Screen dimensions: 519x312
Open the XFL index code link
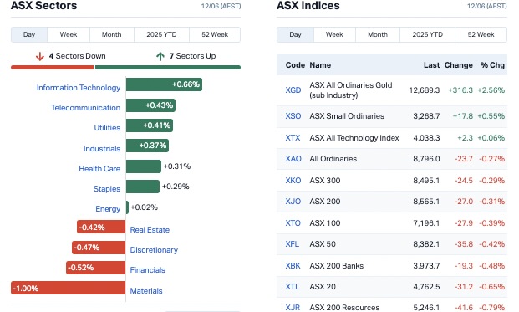coord(293,244)
